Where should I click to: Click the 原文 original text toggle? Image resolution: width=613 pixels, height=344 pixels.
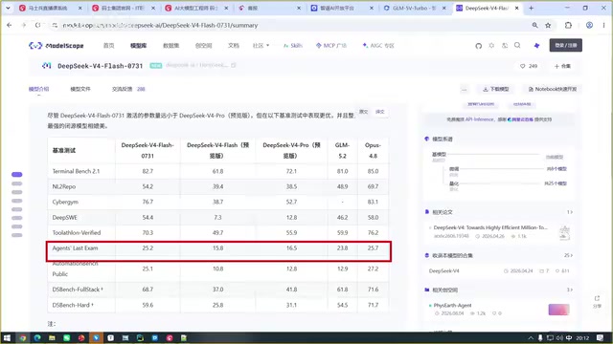[364, 112]
